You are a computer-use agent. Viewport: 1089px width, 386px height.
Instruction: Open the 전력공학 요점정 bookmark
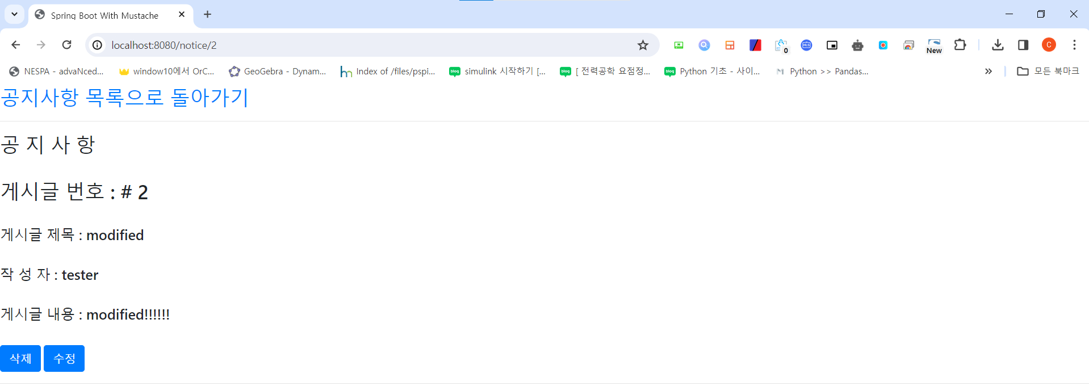tap(605, 71)
